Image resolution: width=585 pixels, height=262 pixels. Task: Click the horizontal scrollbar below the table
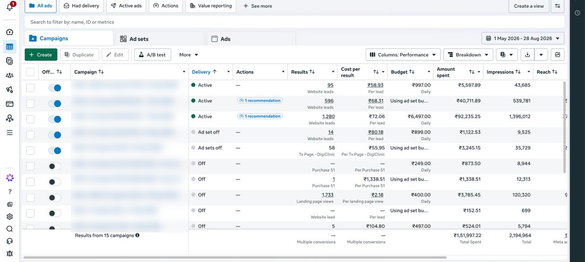pos(235,257)
